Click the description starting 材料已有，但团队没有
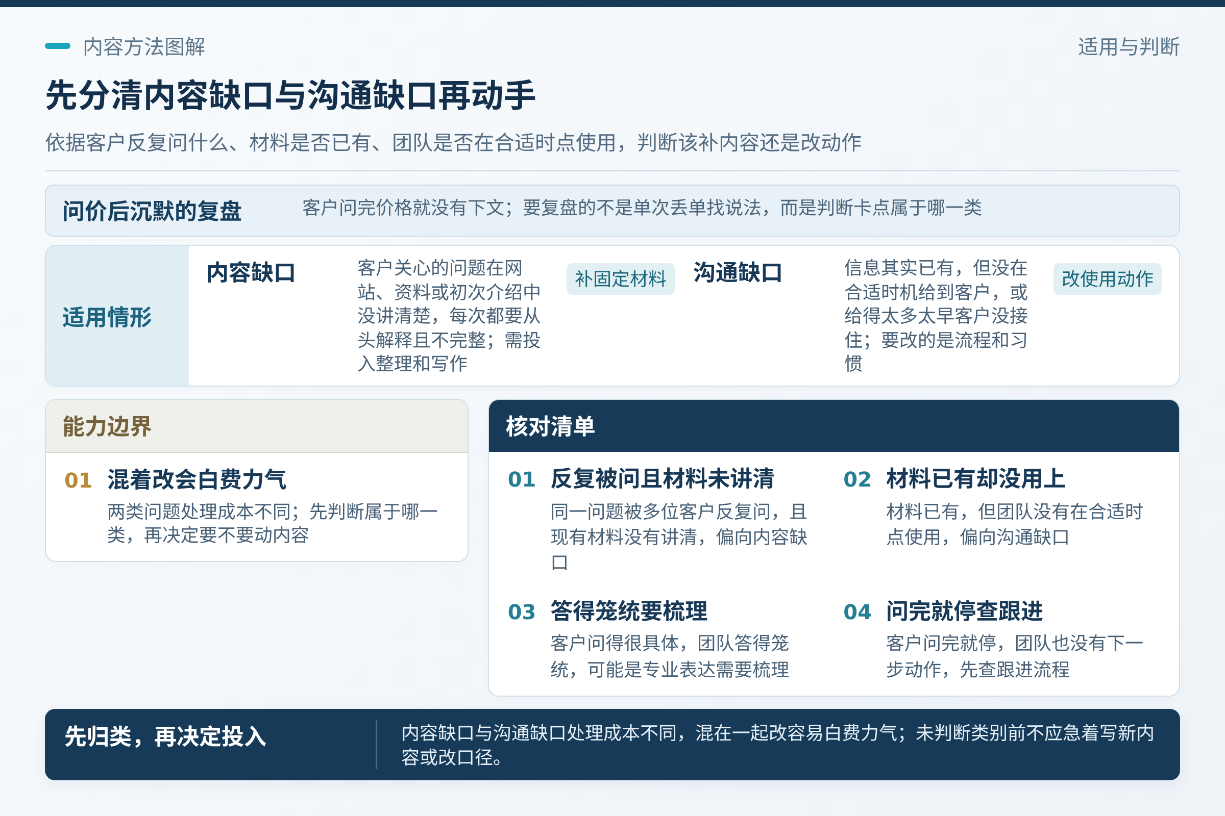The height and width of the screenshot is (816, 1225). 1015,524
